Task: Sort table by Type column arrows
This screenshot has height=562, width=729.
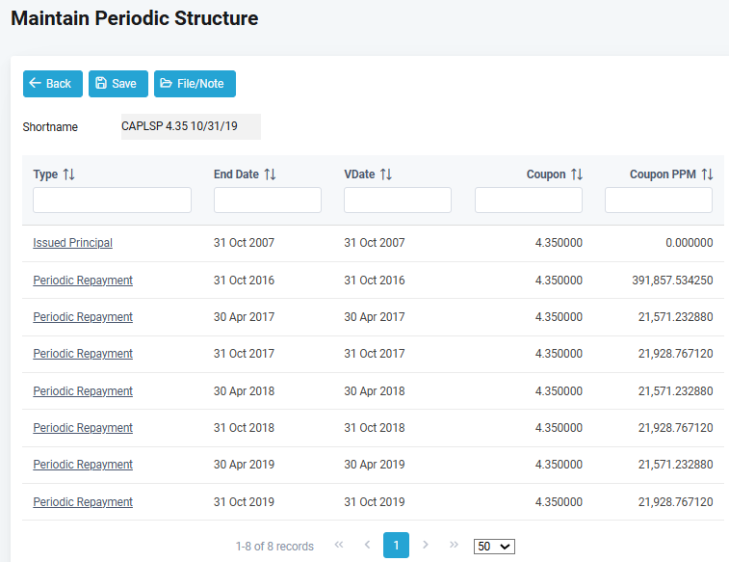Action: (x=68, y=174)
